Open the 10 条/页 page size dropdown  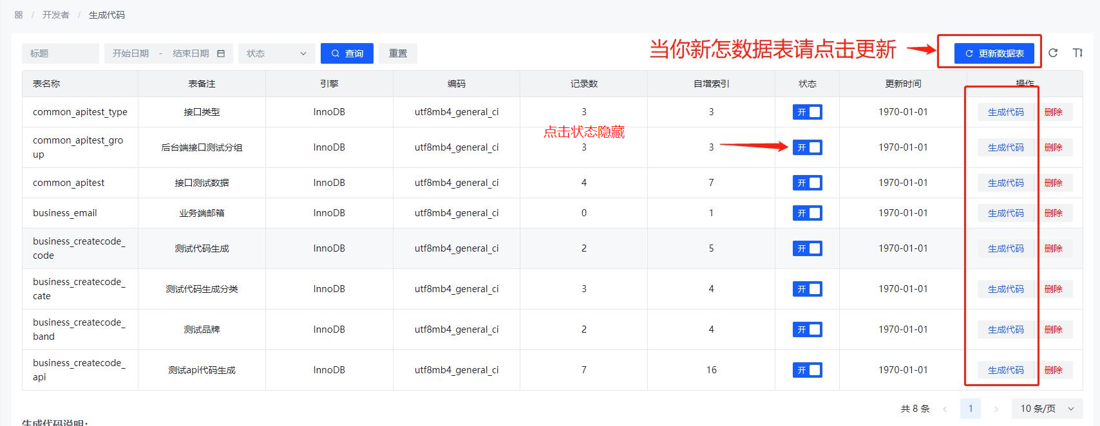[x=1047, y=409]
